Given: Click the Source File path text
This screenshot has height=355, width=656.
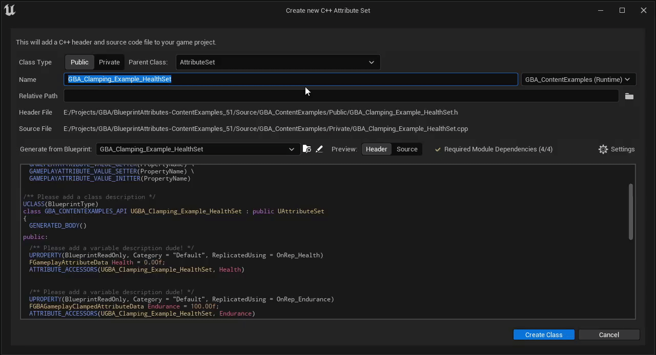Looking at the screenshot, I should pos(265,128).
